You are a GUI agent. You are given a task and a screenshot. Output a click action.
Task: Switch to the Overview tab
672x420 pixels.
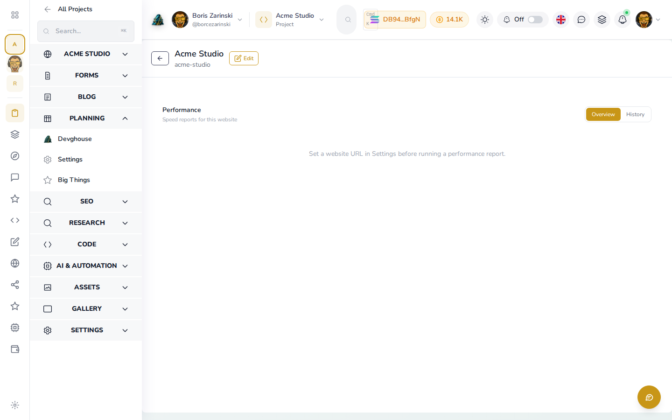(603, 114)
